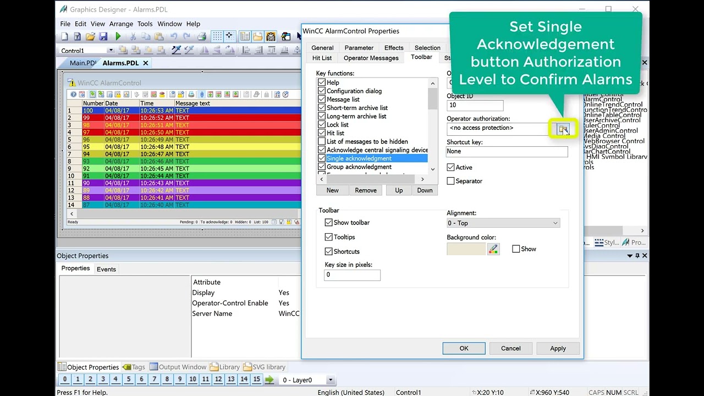Screen dimensions: 704x396
Task: Open the File menu
Action: (65, 24)
